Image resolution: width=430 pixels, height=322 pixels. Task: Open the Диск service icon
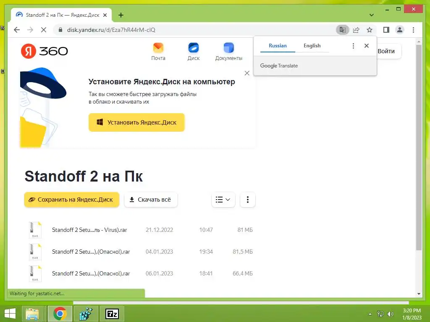(193, 52)
